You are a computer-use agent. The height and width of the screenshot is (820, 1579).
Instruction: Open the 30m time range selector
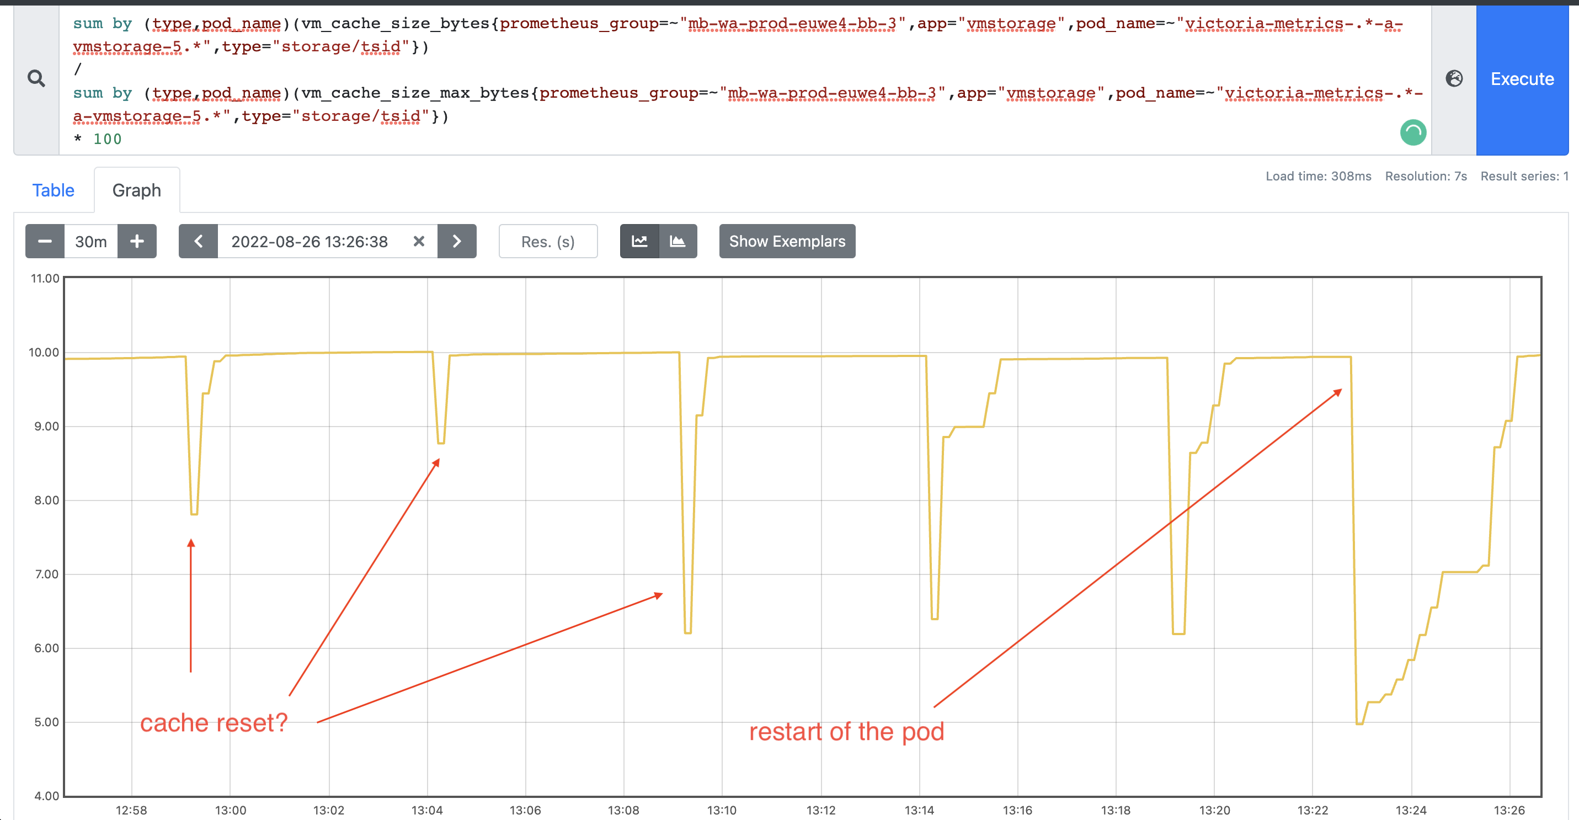[90, 242]
